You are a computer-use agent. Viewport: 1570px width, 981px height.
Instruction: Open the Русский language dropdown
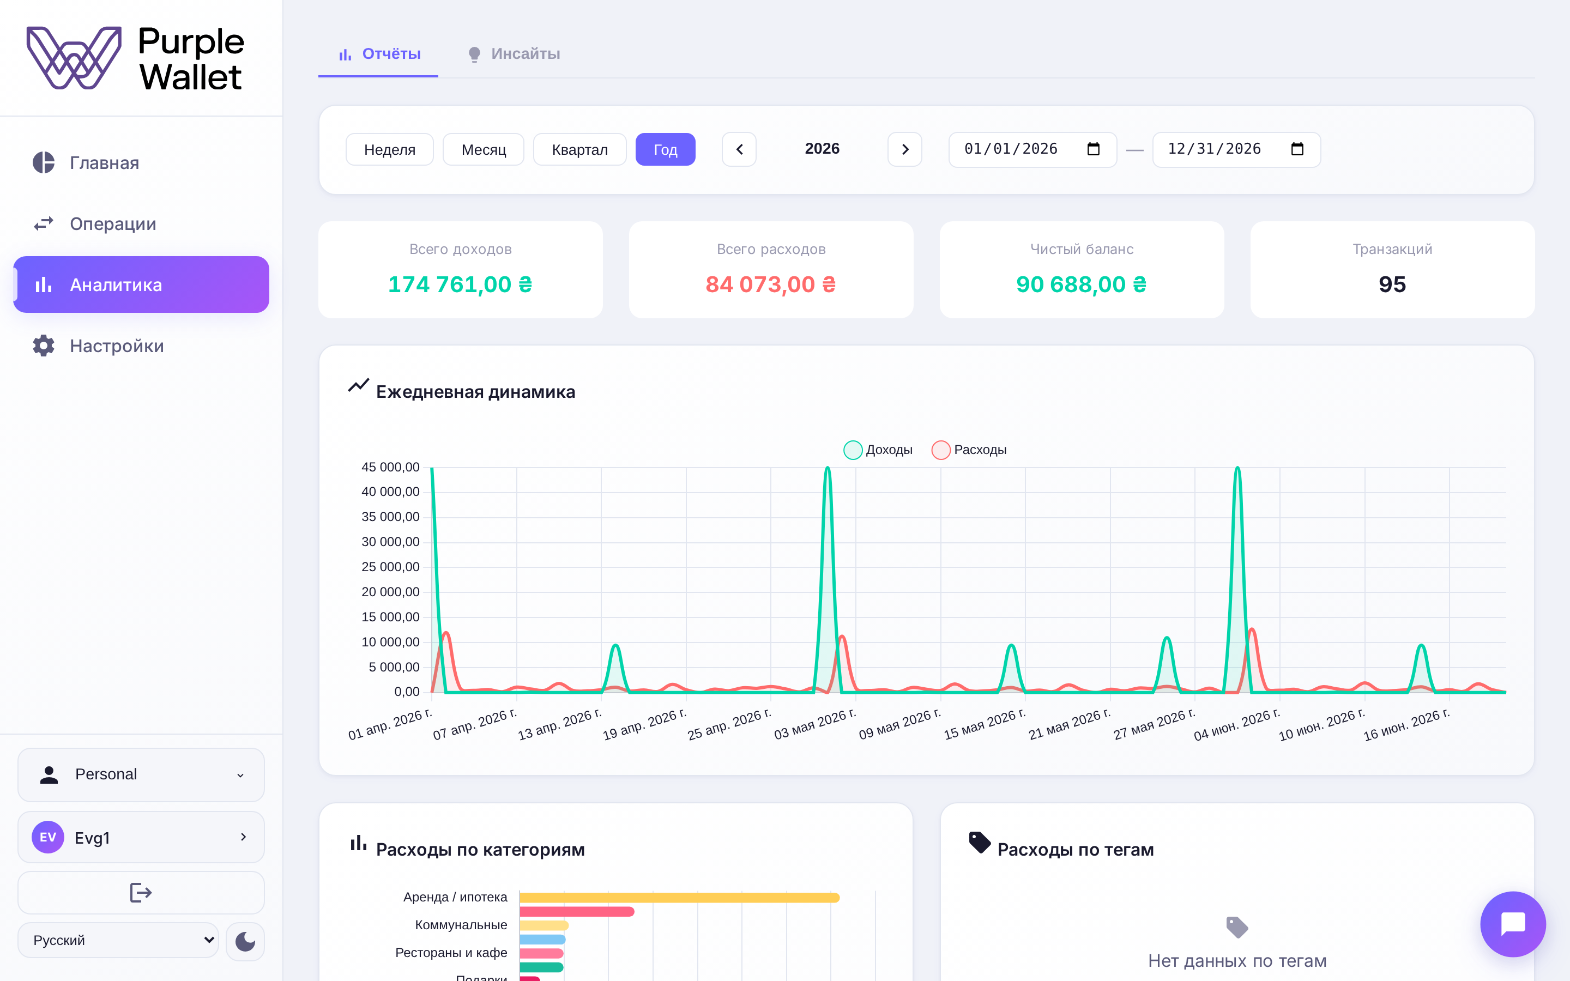(x=118, y=940)
